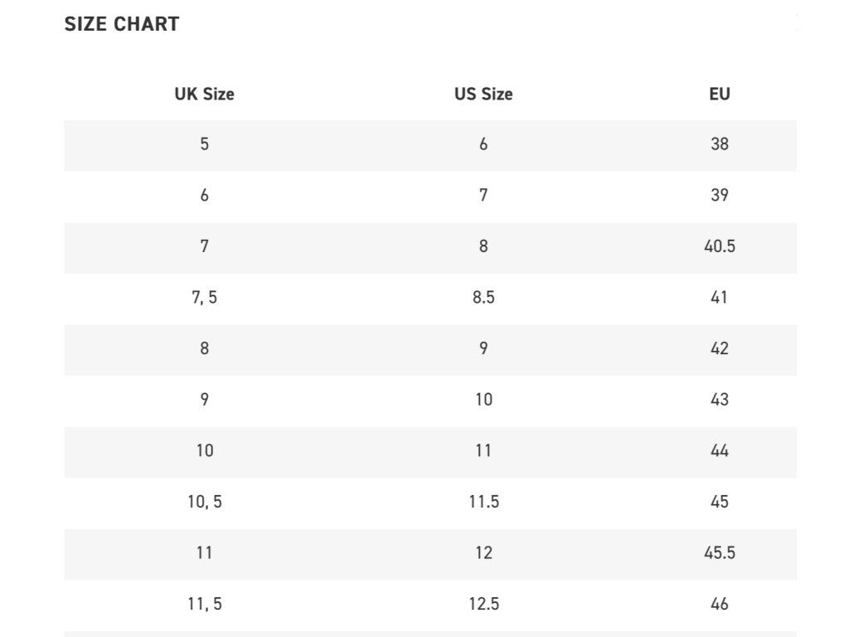This screenshot has height=637, width=849.
Task: Select the UK size 7, 5 cell
Action: (204, 297)
